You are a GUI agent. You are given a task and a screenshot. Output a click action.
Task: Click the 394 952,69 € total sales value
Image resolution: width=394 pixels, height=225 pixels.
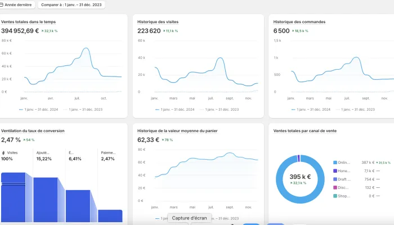20,31
